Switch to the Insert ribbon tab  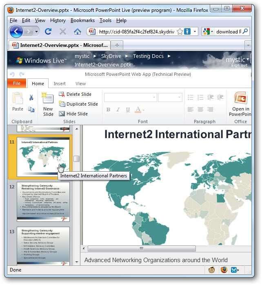(60, 84)
